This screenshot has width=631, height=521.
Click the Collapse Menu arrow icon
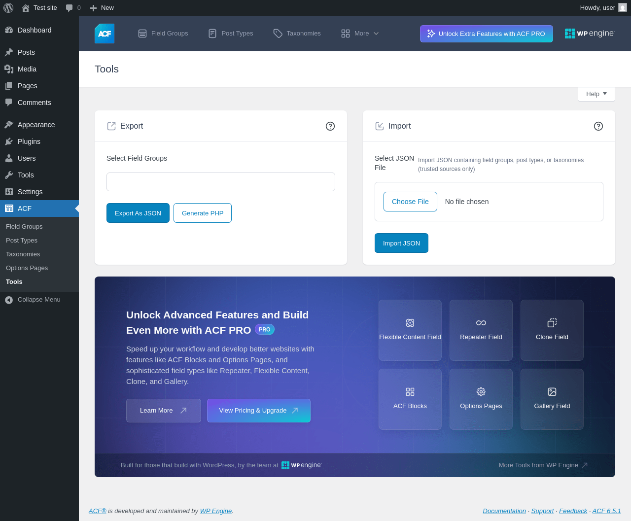pos(9,300)
